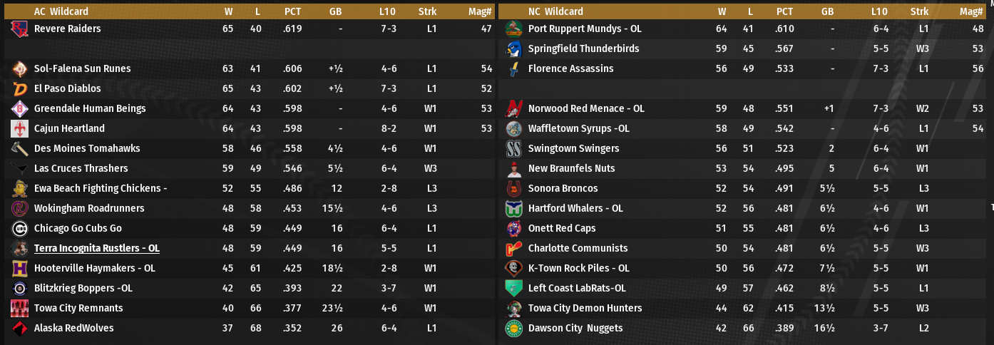This screenshot has height=345, width=994.
Task: Click the Alaska RedWolves logo icon
Action: (x=19, y=329)
